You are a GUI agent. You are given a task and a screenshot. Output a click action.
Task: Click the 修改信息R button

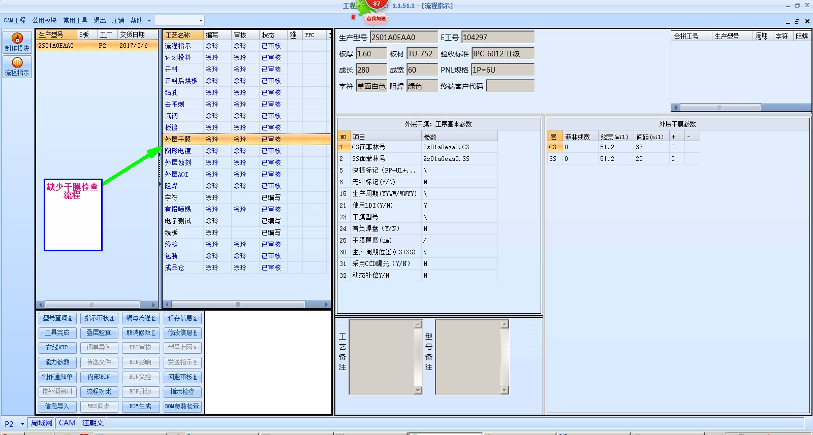[x=182, y=333]
